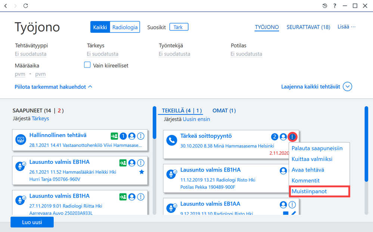Viewport: 373px width, 232px height.
Task: Click person icon on Heikki Hki card
Action: pos(132,163)
